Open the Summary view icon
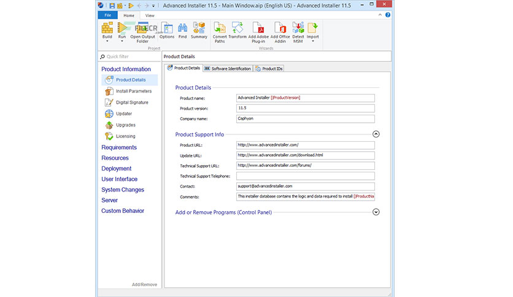 click(199, 31)
